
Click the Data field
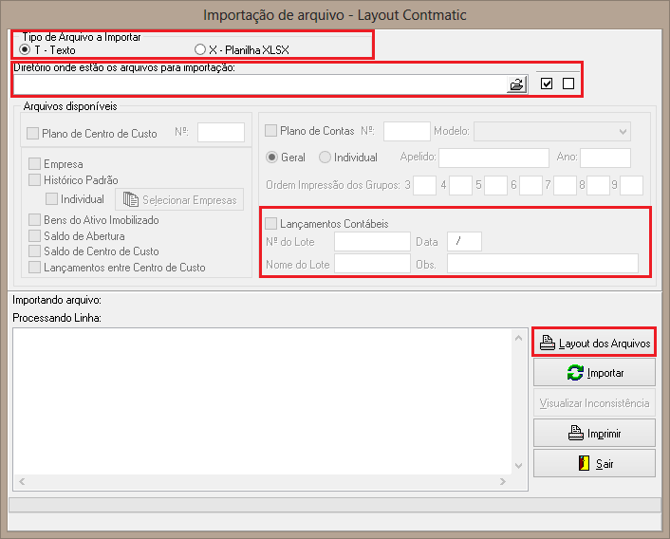click(464, 242)
